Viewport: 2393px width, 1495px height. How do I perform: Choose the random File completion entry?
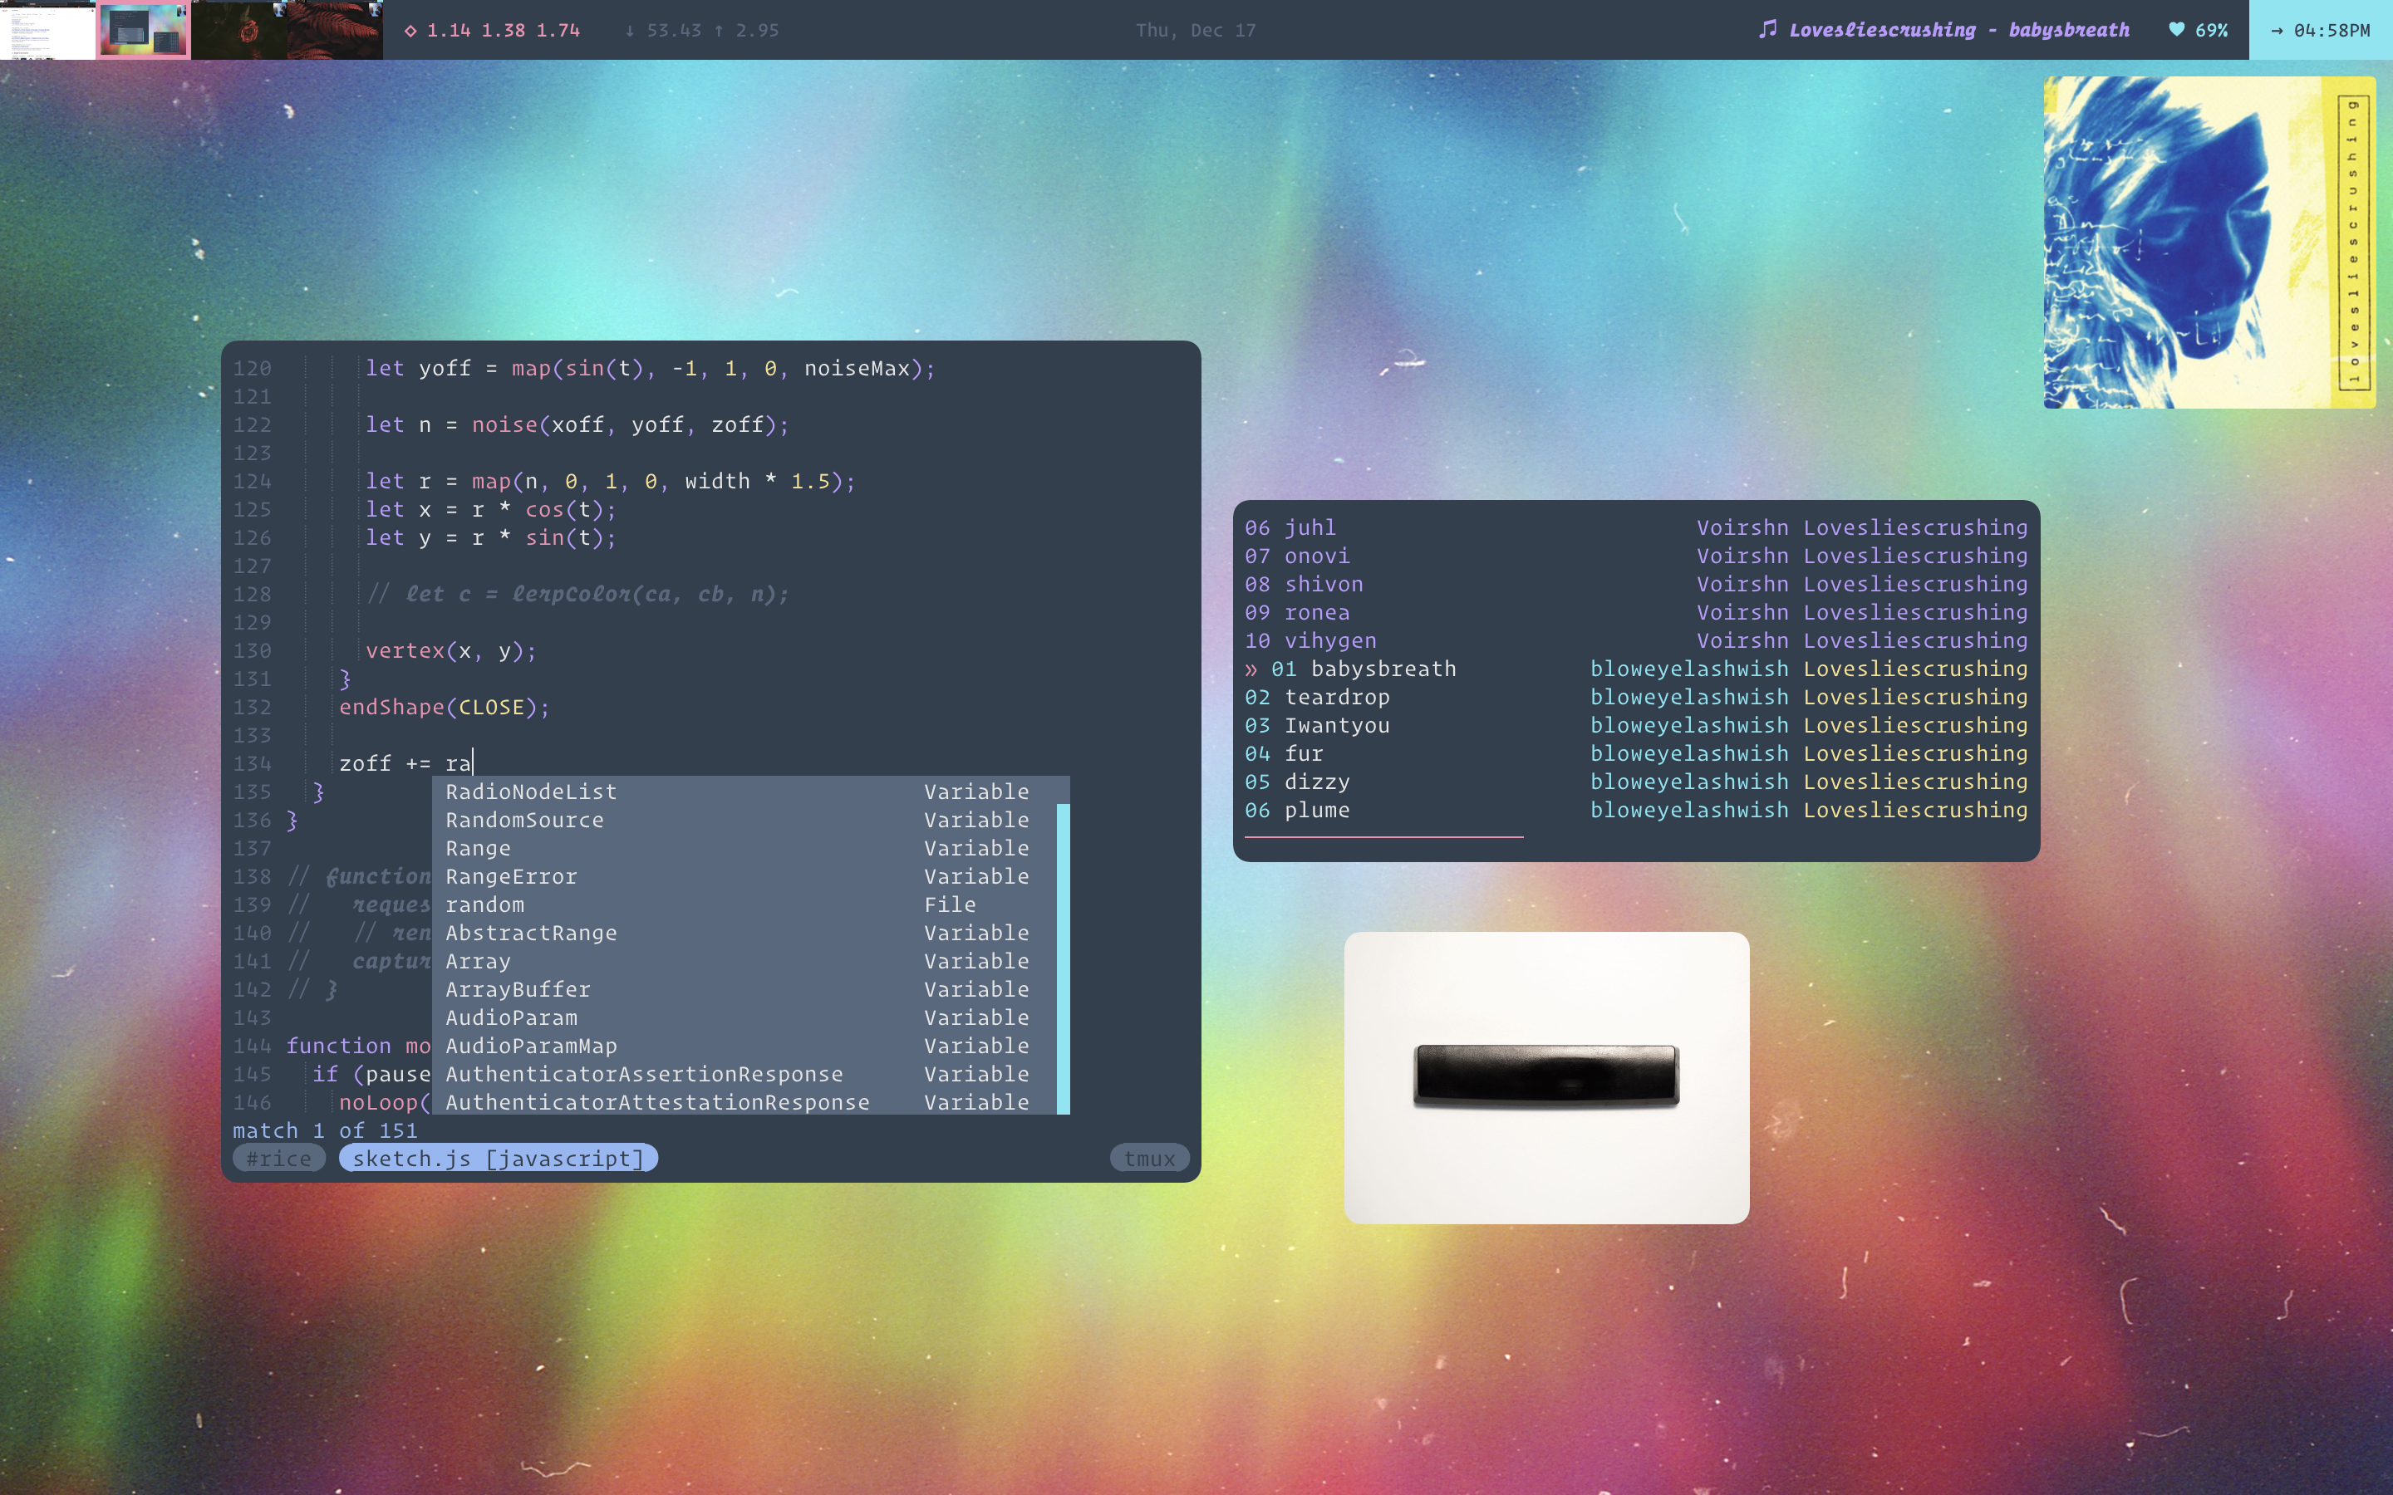pyautogui.click(x=484, y=904)
